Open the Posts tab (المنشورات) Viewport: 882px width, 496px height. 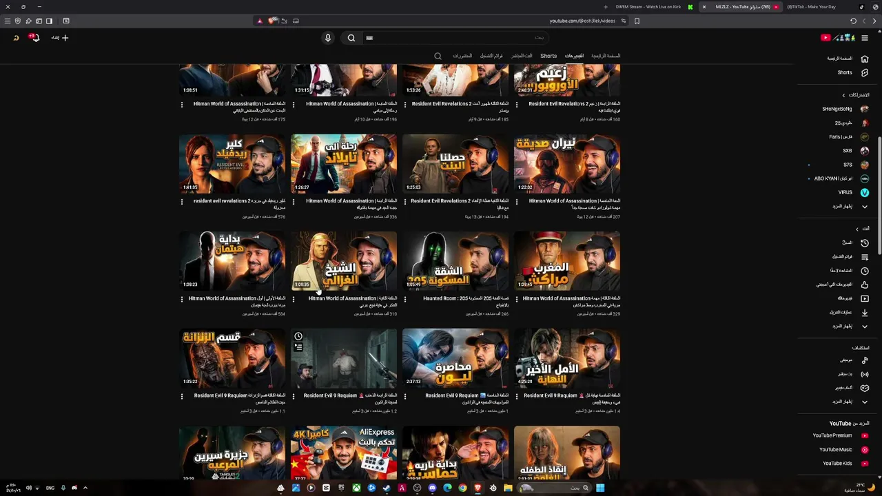(x=462, y=56)
